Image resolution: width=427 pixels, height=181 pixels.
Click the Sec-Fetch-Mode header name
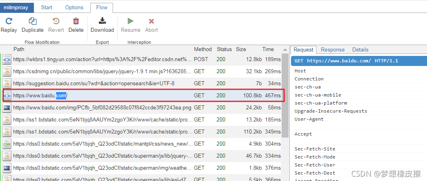pyautogui.click(x=315, y=157)
